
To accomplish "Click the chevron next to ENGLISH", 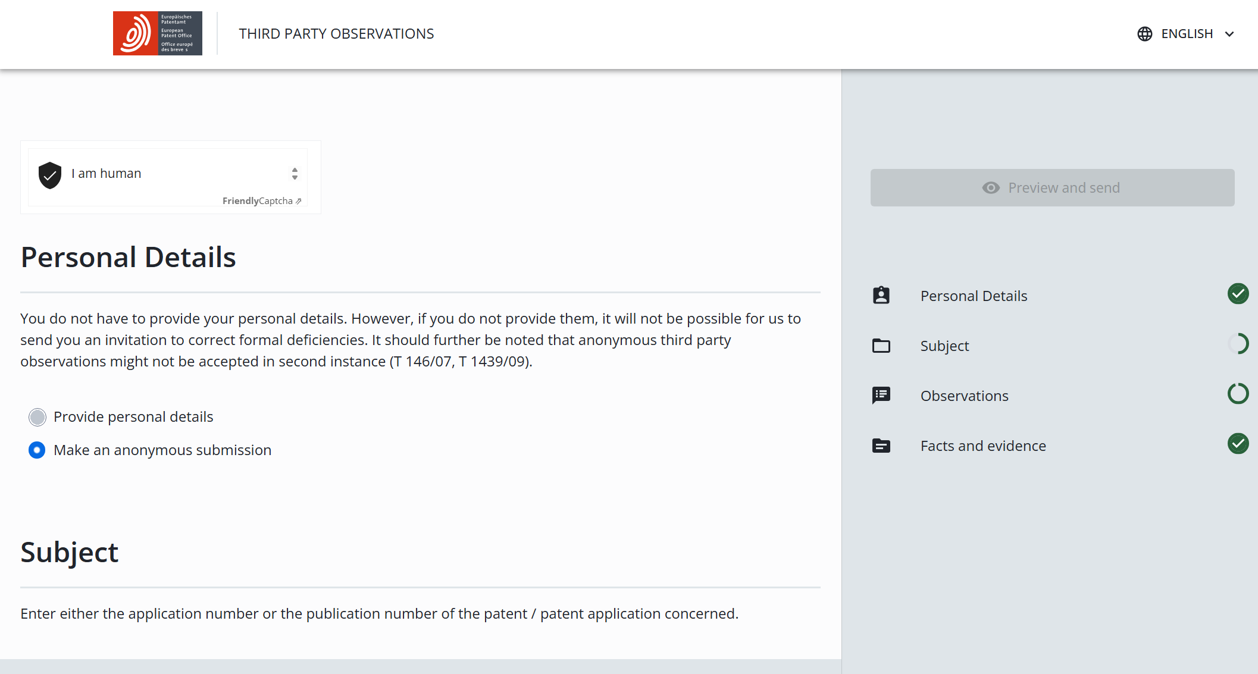I will (x=1229, y=35).
